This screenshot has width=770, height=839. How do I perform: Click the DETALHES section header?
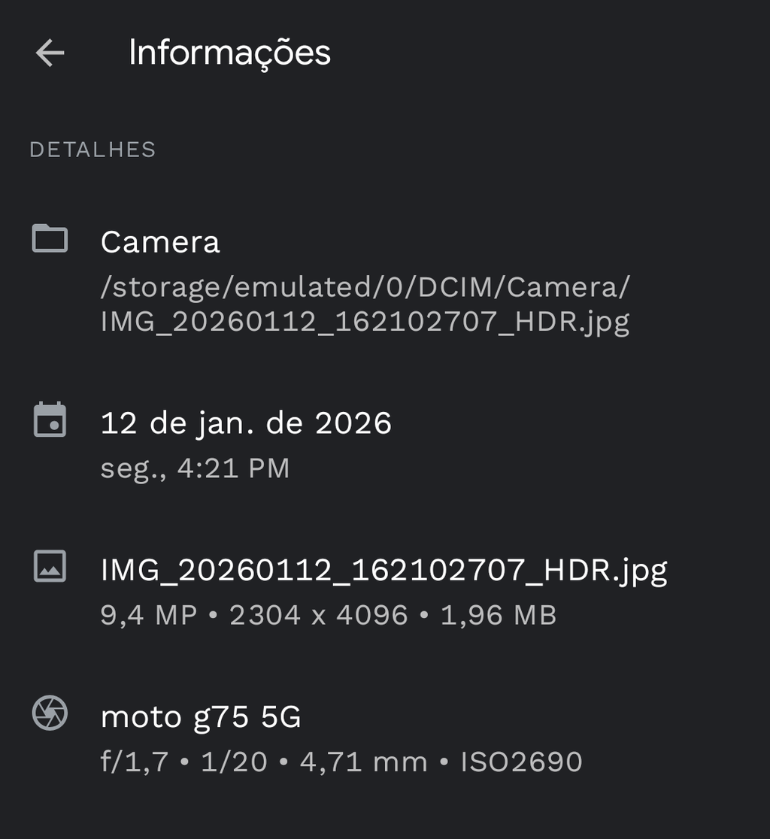(92, 150)
